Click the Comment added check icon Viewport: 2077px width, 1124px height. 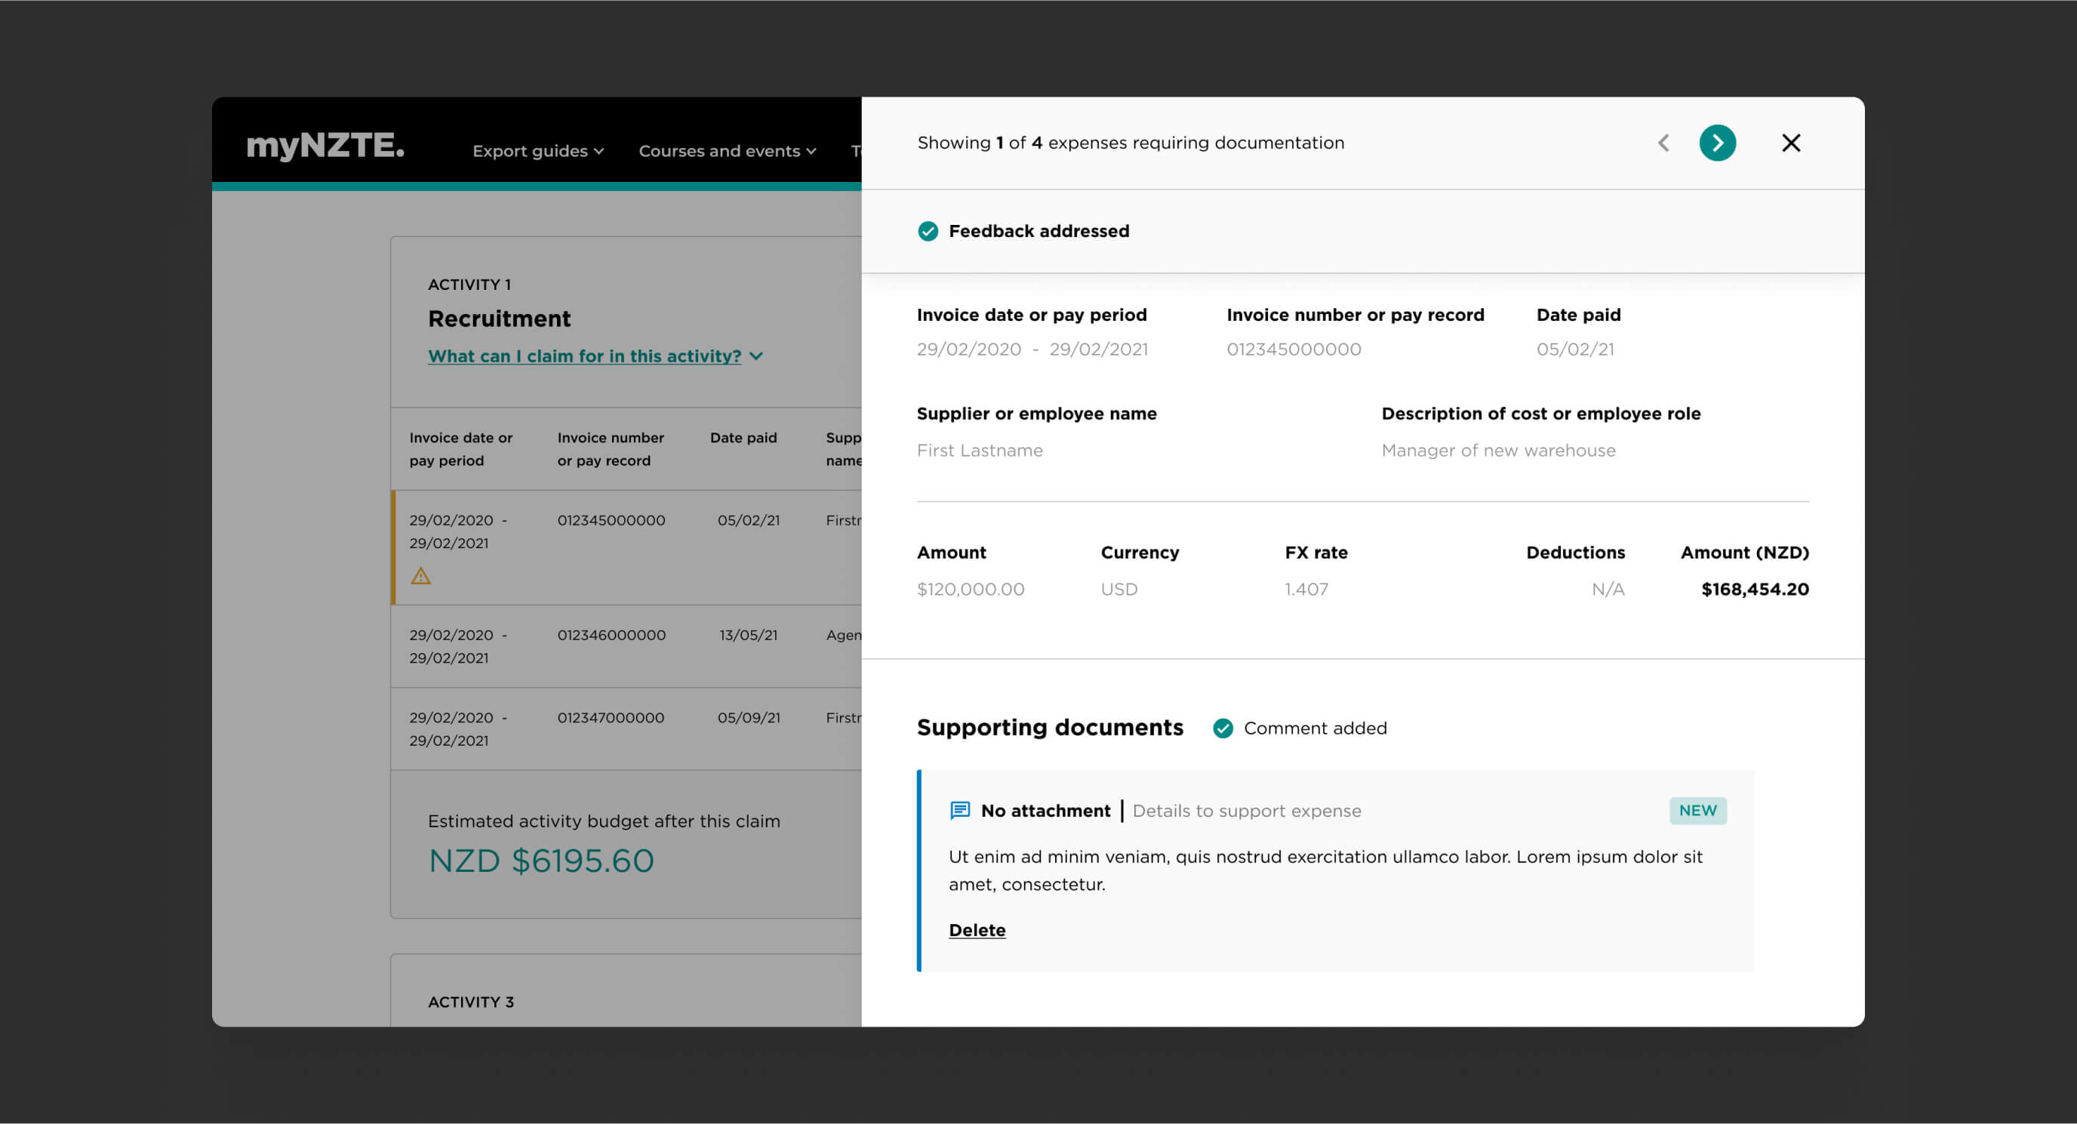point(1223,728)
